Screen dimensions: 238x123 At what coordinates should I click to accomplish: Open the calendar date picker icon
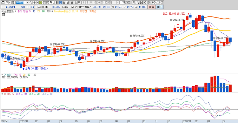point(162,3)
